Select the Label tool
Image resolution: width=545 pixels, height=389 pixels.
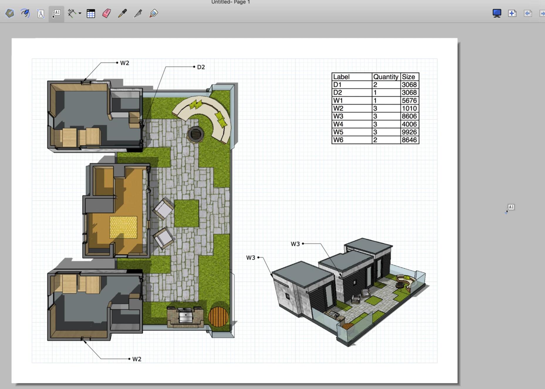tap(56, 14)
